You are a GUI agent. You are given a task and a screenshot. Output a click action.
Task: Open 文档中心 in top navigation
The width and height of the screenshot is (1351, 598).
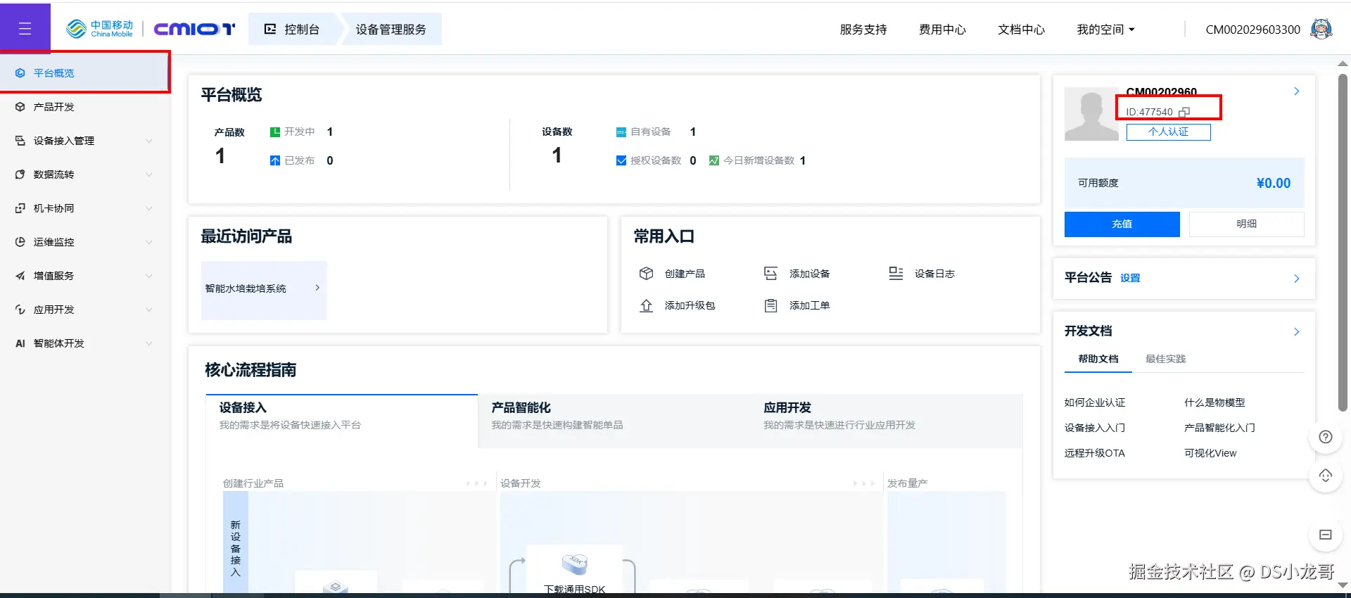pos(1021,30)
